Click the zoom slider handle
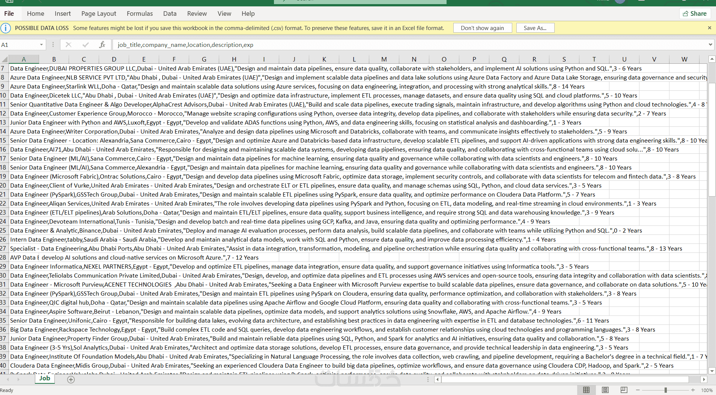The image size is (716, 395). point(665,390)
